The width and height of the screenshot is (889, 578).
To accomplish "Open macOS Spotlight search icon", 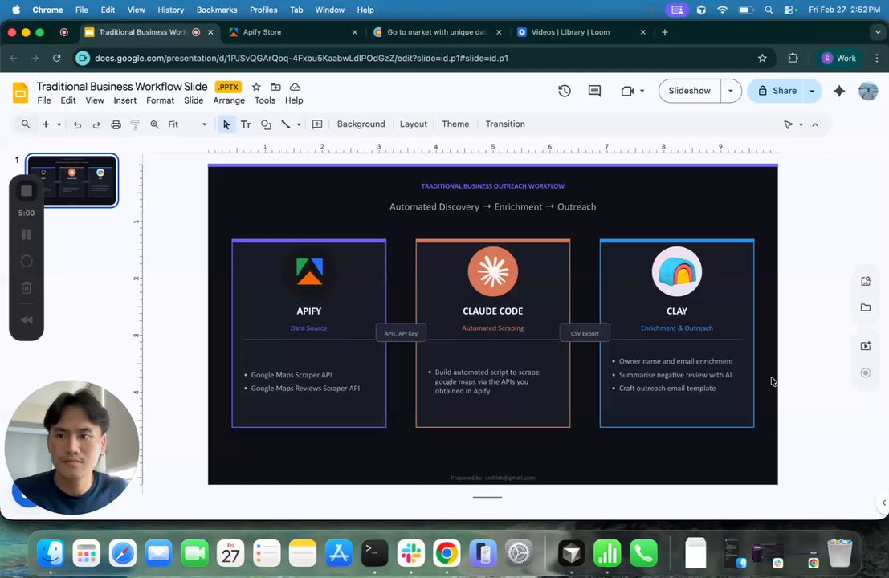I will (769, 10).
